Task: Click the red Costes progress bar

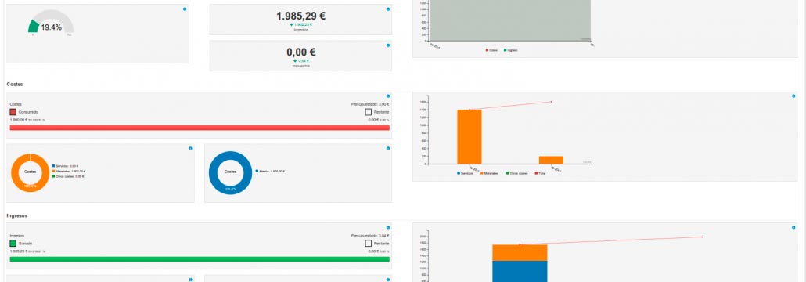Action: coord(200,128)
